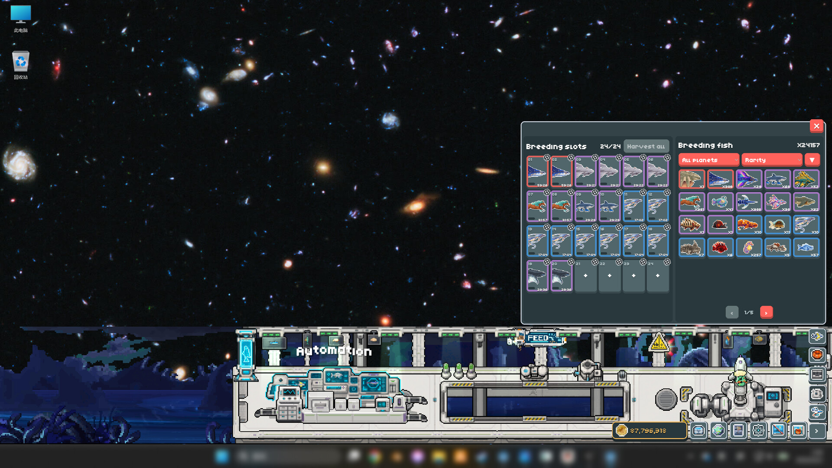This screenshot has width=832, height=468.
Task: Close the breeding panel with red X
Action: click(x=816, y=126)
